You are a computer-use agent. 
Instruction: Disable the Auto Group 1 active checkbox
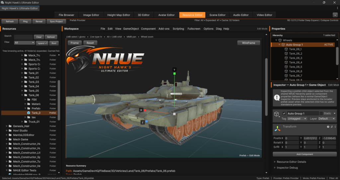tap(284, 113)
